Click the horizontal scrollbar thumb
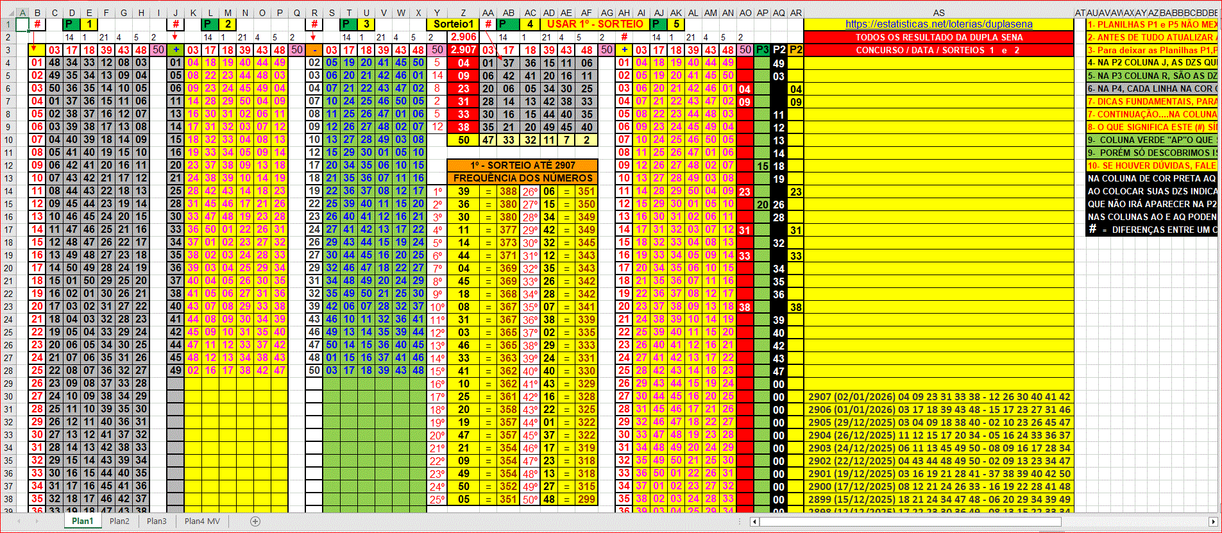This screenshot has width=1222, height=533. (910, 522)
